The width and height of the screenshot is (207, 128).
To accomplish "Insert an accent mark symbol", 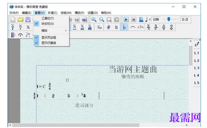I will 28,35.
